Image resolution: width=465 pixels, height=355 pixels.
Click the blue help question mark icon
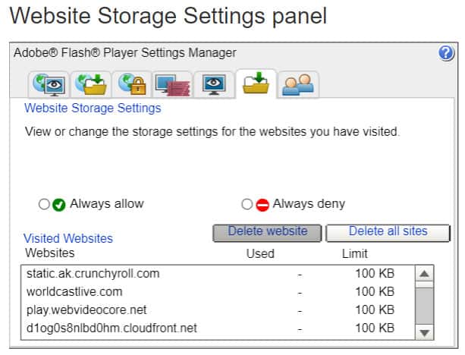[446, 53]
